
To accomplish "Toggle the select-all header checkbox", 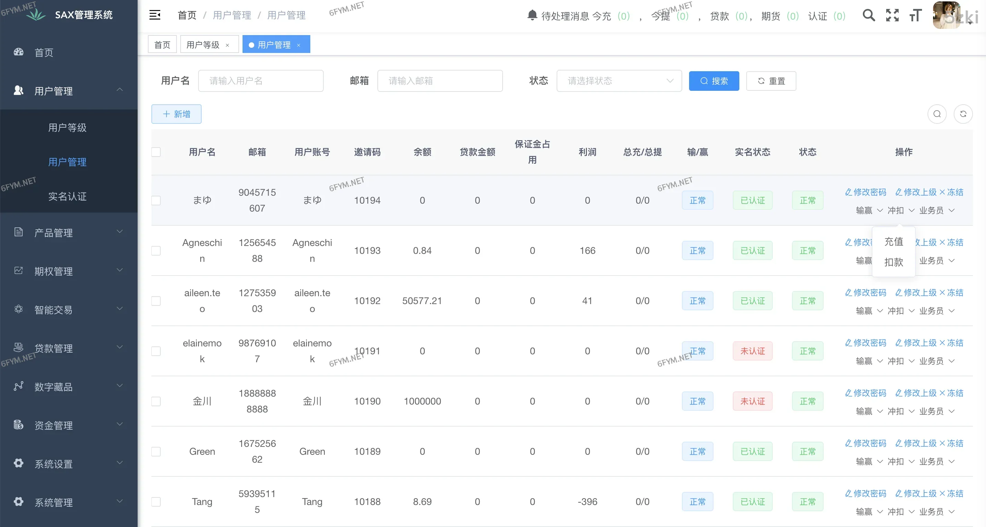I will pyautogui.click(x=156, y=152).
